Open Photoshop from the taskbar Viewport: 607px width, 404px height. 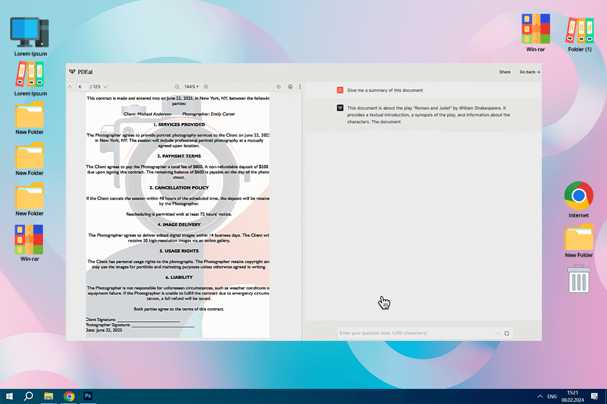pos(88,396)
